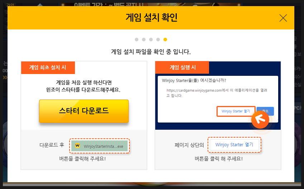Image resolution: width=304 pixels, height=189 pixels.
Task: Click the 원조이 스타터를 다운로드해주세요 text
Action: [x=83, y=90]
